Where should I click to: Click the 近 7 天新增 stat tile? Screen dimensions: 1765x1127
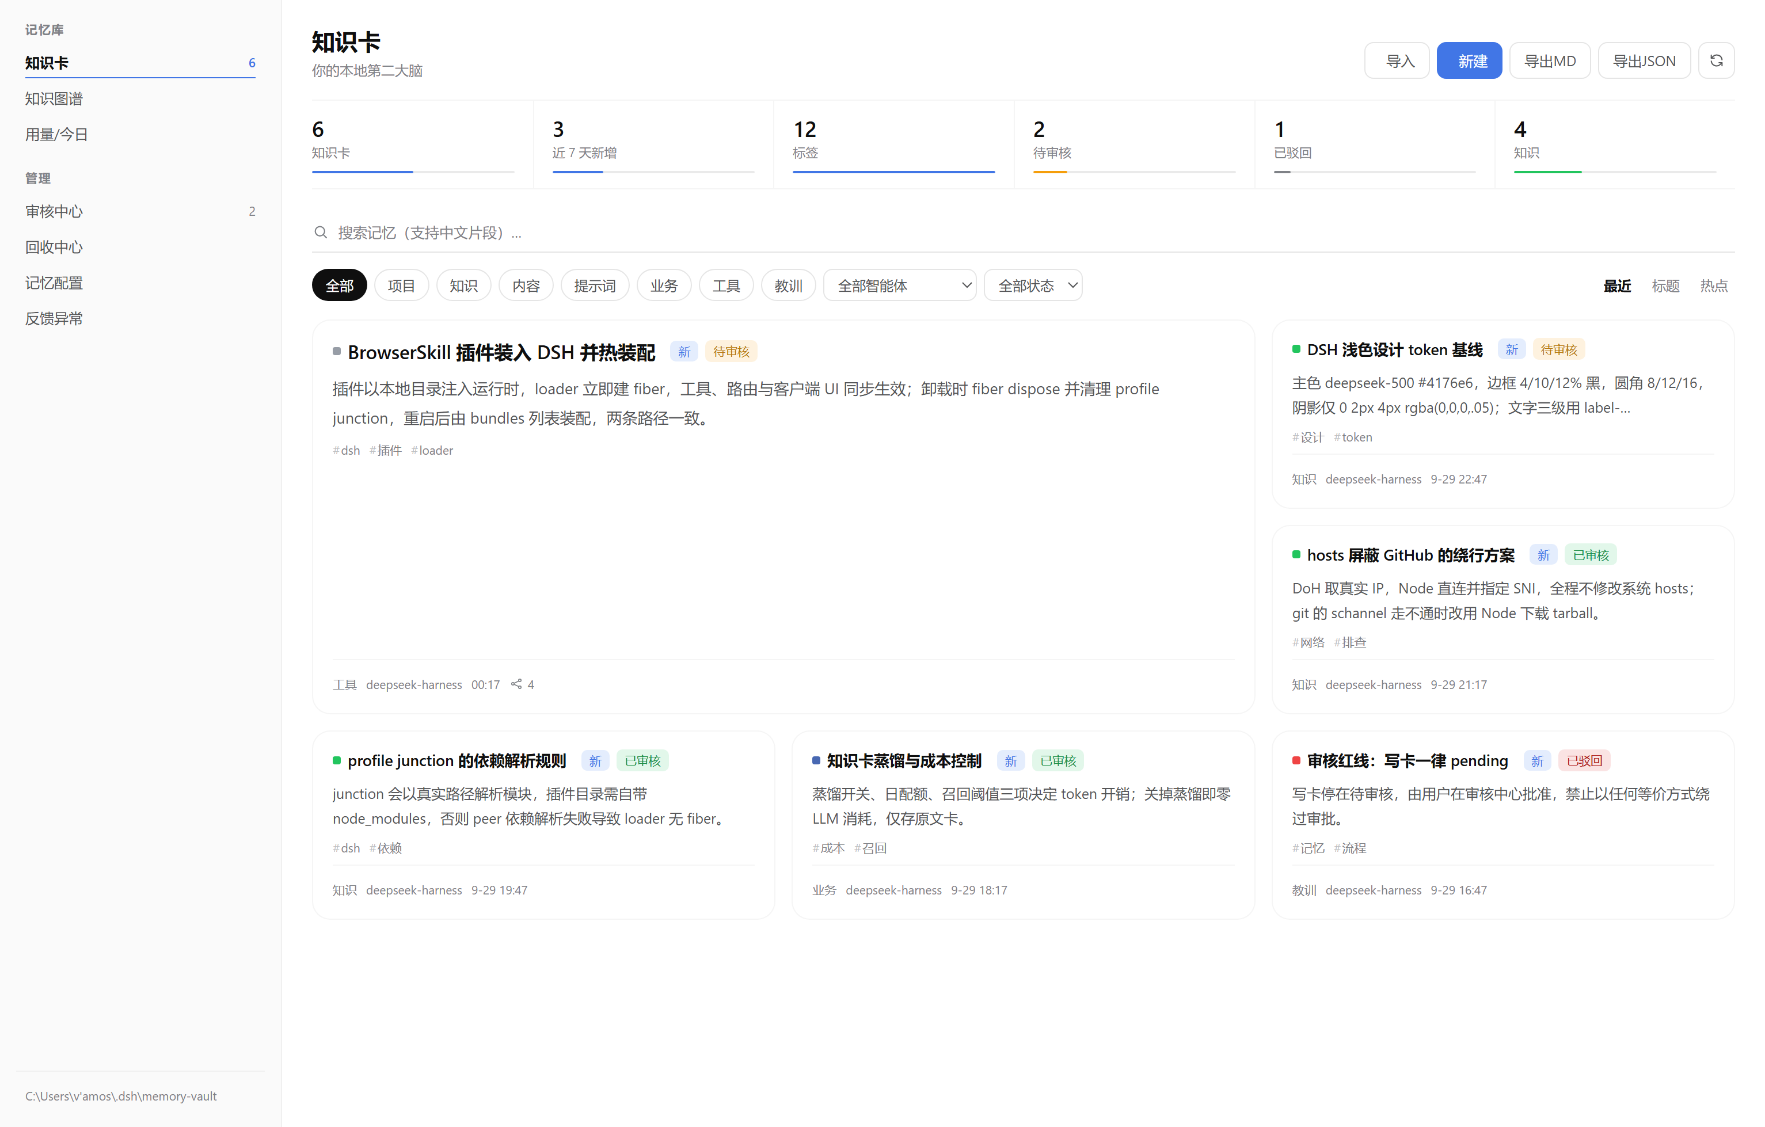(x=653, y=144)
